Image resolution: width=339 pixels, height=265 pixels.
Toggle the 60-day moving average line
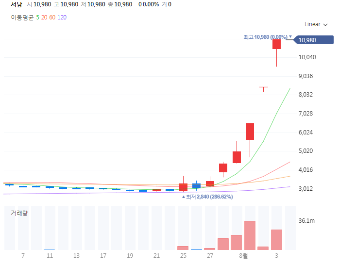click(x=52, y=17)
